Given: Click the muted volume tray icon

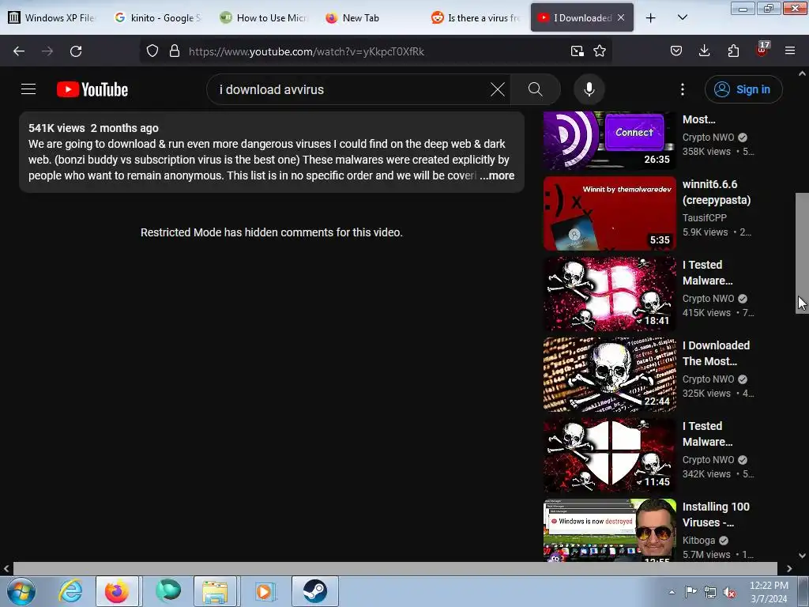Looking at the screenshot, I should 729,592.
